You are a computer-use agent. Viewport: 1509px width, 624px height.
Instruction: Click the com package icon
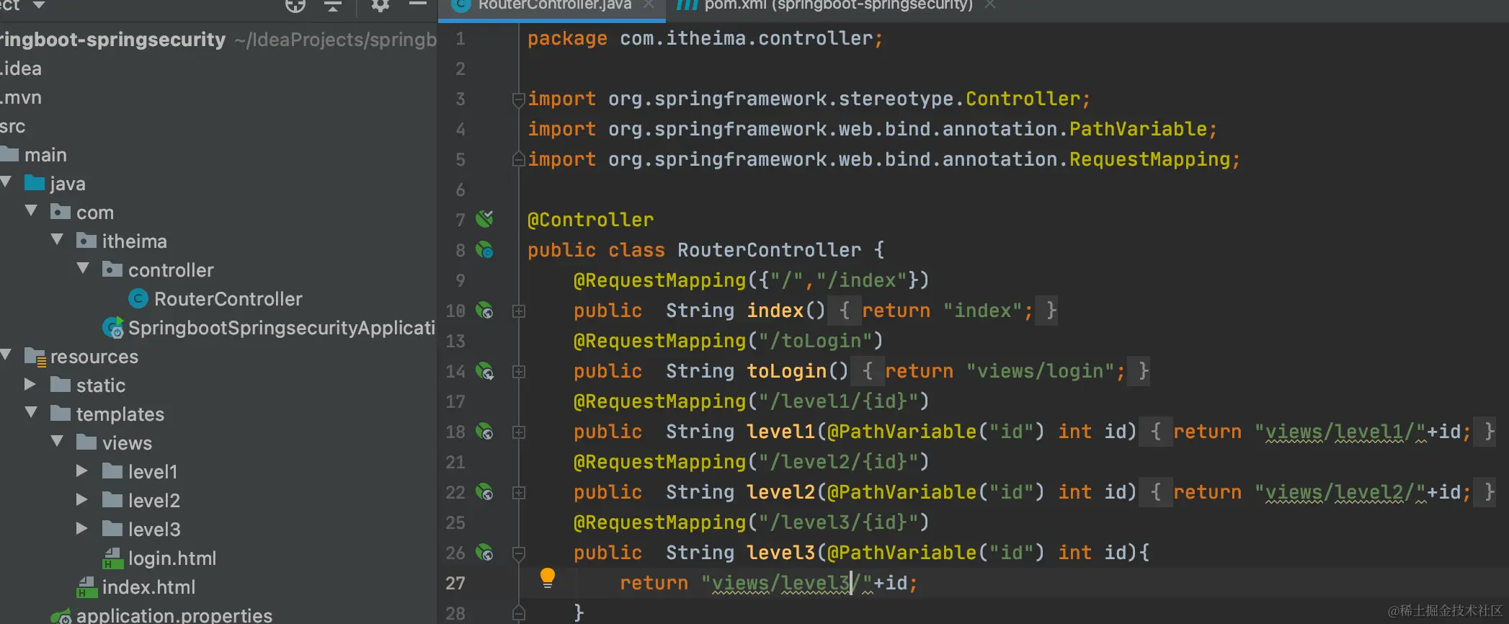tap(61, 212)
